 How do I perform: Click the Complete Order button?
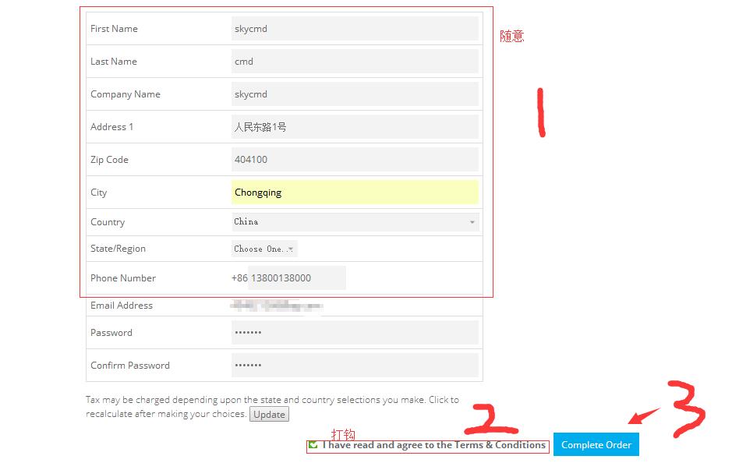(596, 445)
